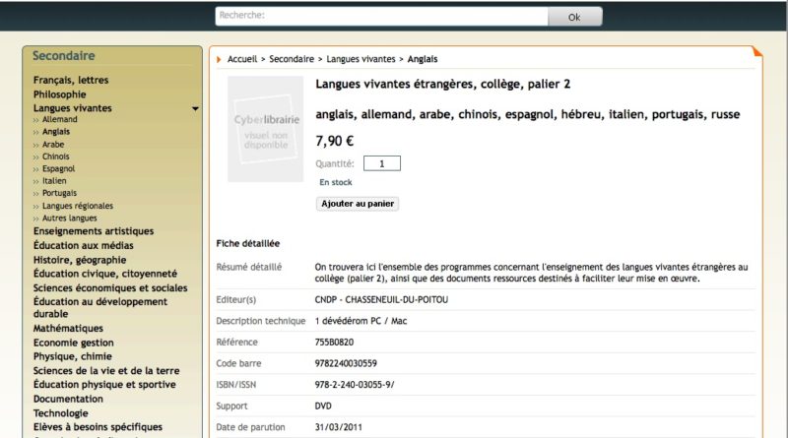Click description value 1 dévédérom PC / Mac
The image size is (788, 438).
click(x=361, y=321)
